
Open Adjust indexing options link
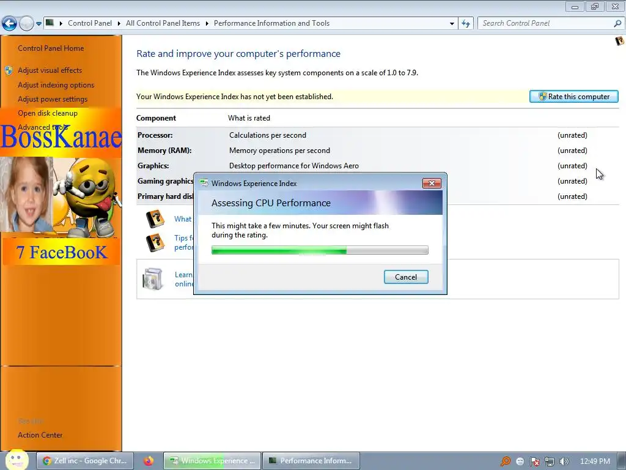click(x=56, y=84)
